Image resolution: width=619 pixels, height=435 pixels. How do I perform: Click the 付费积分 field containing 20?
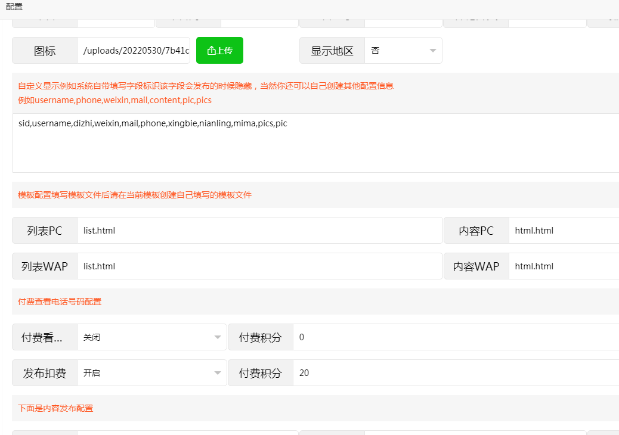pyautogui.click(x=456, y=373)
